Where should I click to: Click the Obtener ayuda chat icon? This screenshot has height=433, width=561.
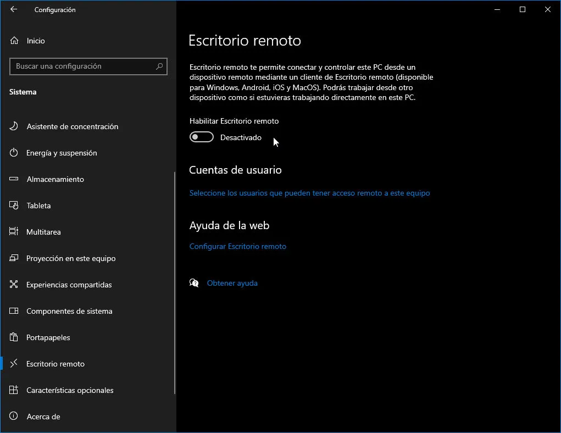pyautogui.click(x=194, y=283)
